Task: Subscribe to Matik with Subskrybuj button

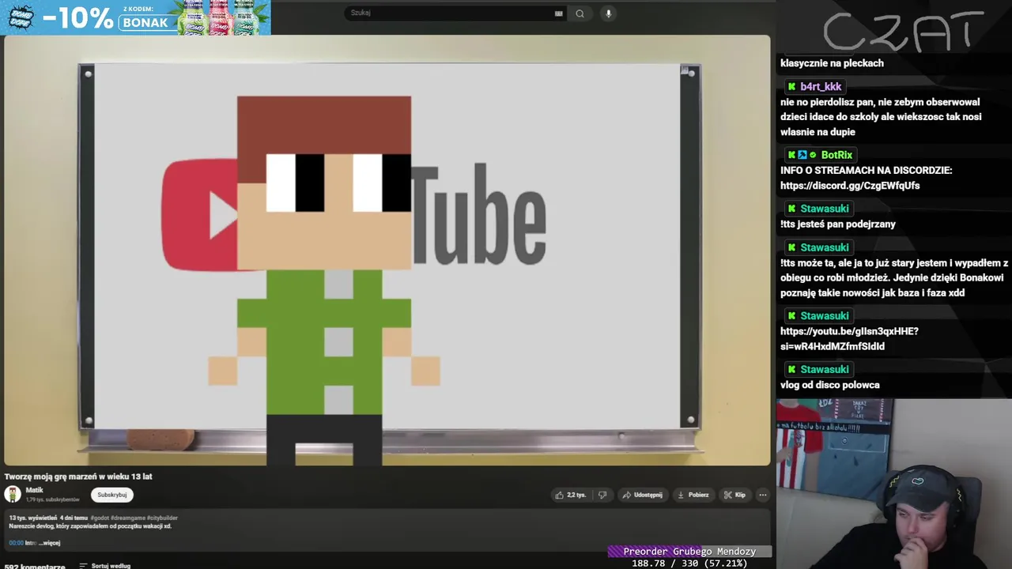Action: (x=112, y=495)
